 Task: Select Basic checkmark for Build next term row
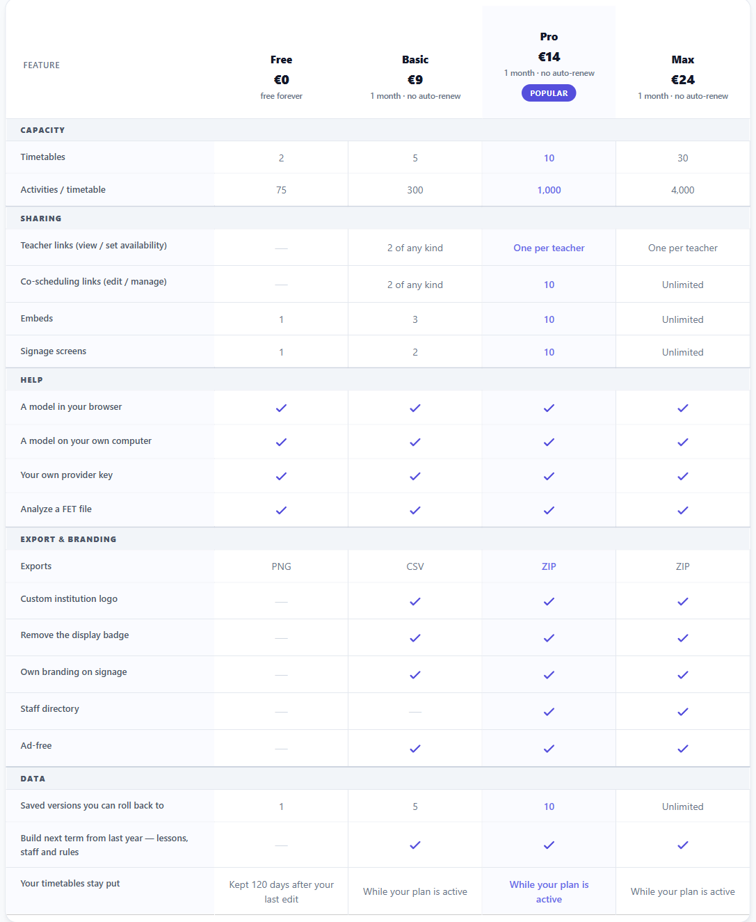[415, 845]
